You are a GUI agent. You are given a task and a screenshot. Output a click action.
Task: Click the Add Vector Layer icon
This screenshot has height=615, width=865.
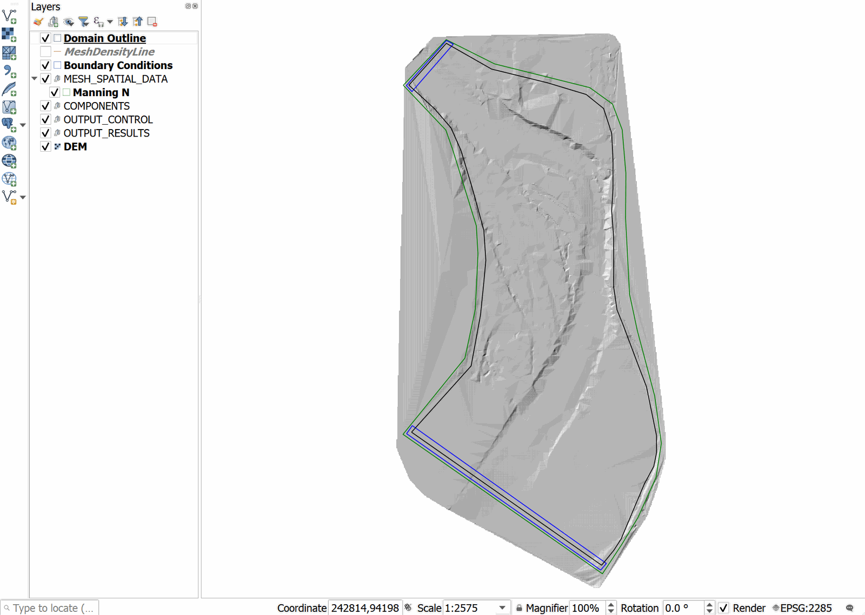pyautogui.click(x=9, y=16)
